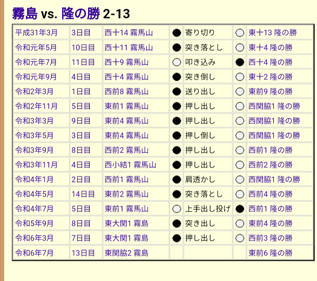
Task: Click 霧馬山's white win circle beside 上手出し投げ
Action: (x=176, y=209)
